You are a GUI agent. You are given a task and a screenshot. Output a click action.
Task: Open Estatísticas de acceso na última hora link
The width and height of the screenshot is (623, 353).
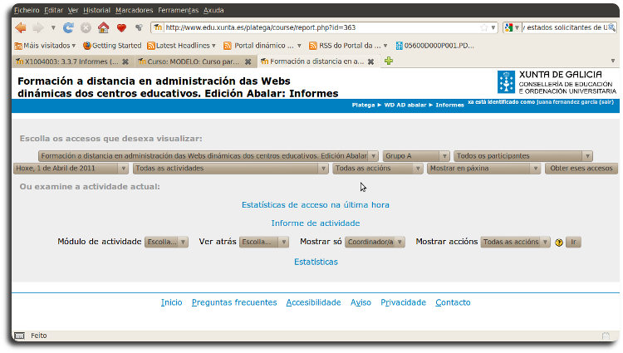(315, 204)
